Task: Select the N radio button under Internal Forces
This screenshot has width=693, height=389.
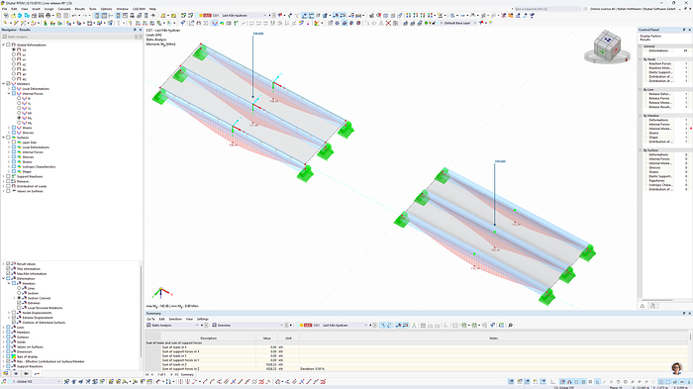Action: (19, 98)
